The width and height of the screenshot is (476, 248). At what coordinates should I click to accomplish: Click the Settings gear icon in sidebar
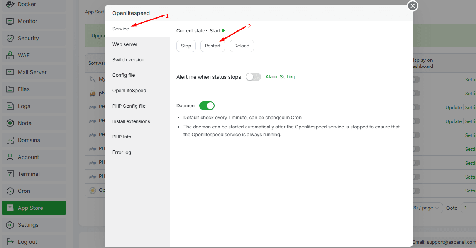point(10,225)
